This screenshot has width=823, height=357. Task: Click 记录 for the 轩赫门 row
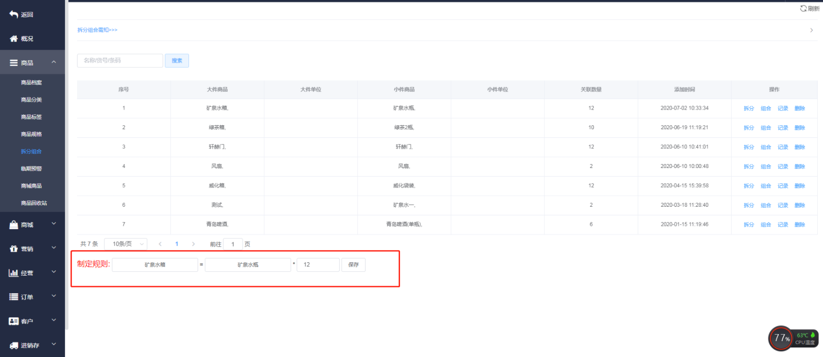(783, 147)
